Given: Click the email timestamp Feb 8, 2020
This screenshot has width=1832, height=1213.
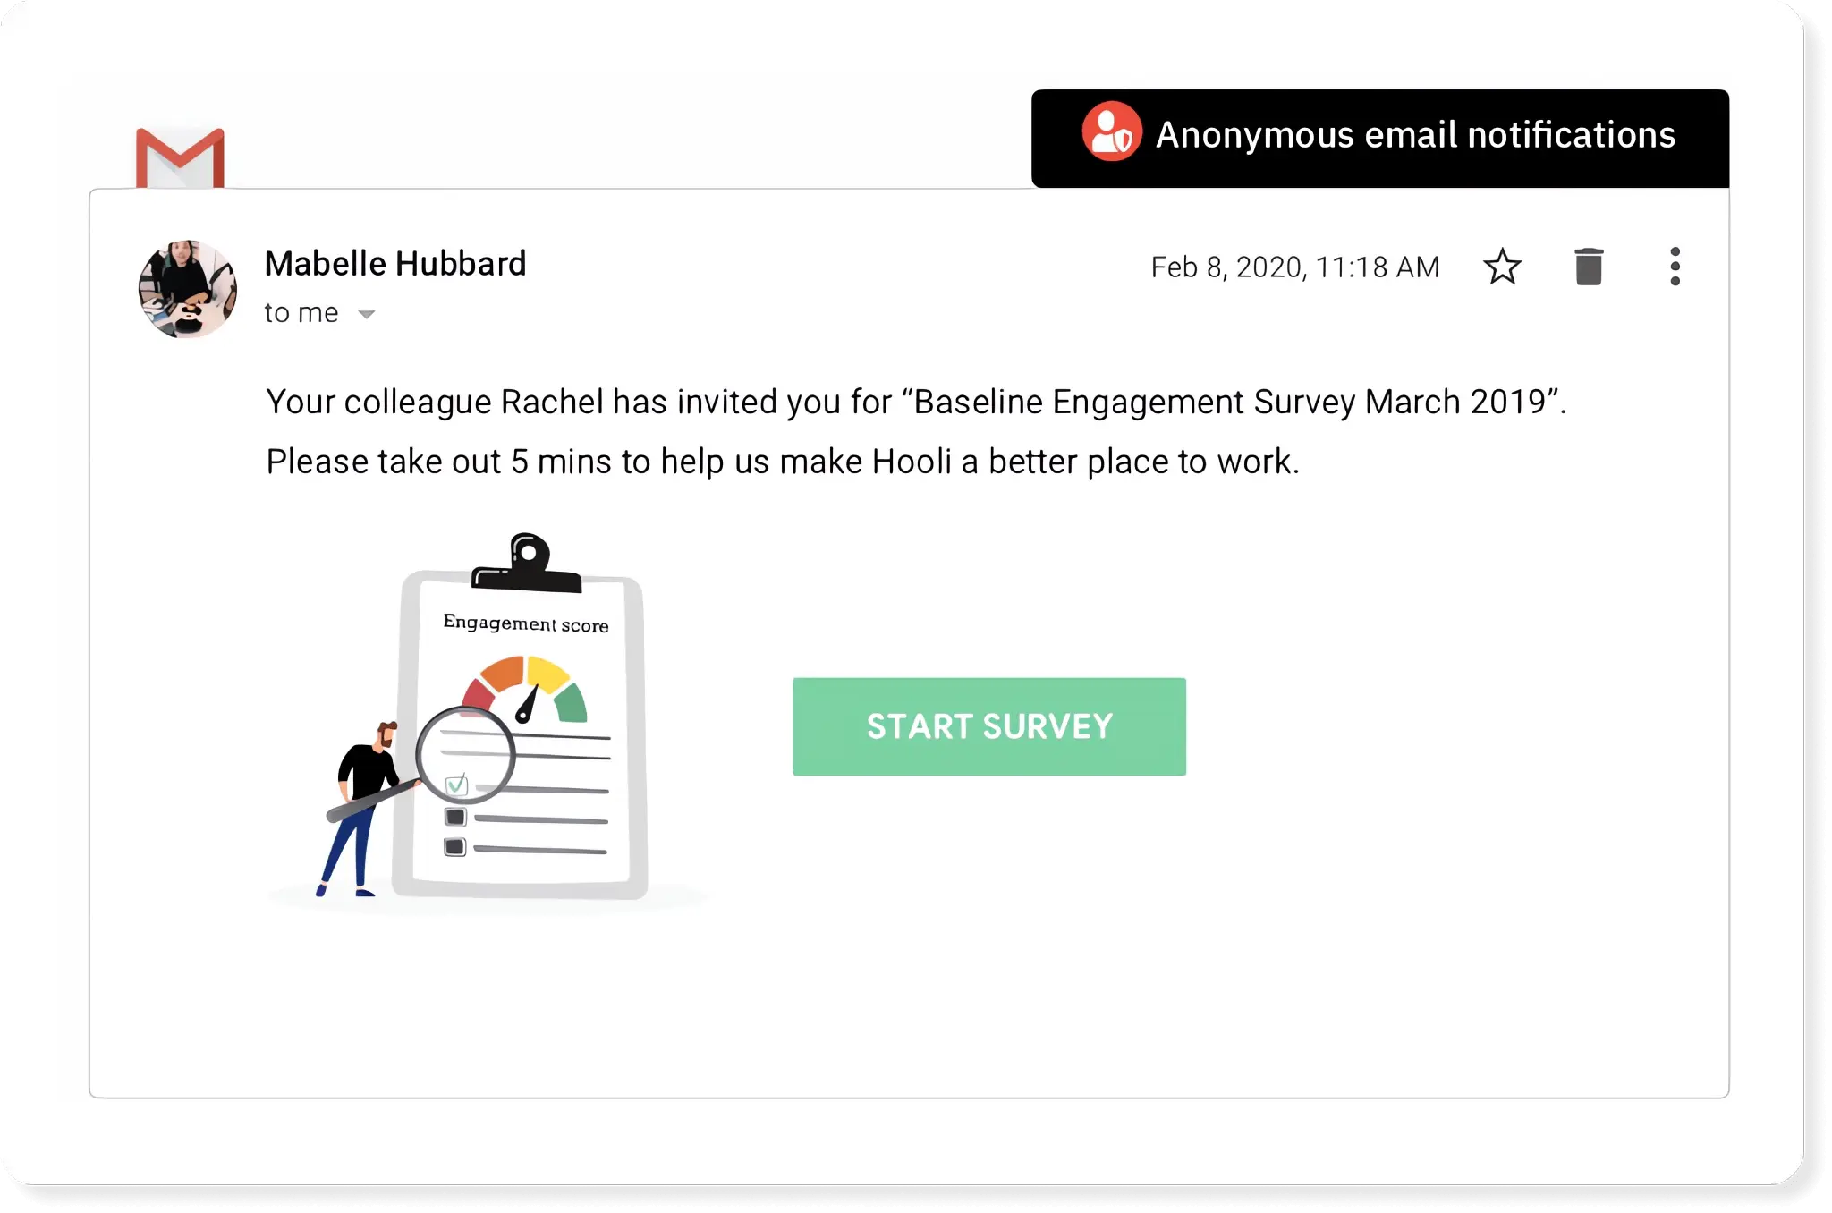Looking at the screenshot, I should [x=1294, y=267].
